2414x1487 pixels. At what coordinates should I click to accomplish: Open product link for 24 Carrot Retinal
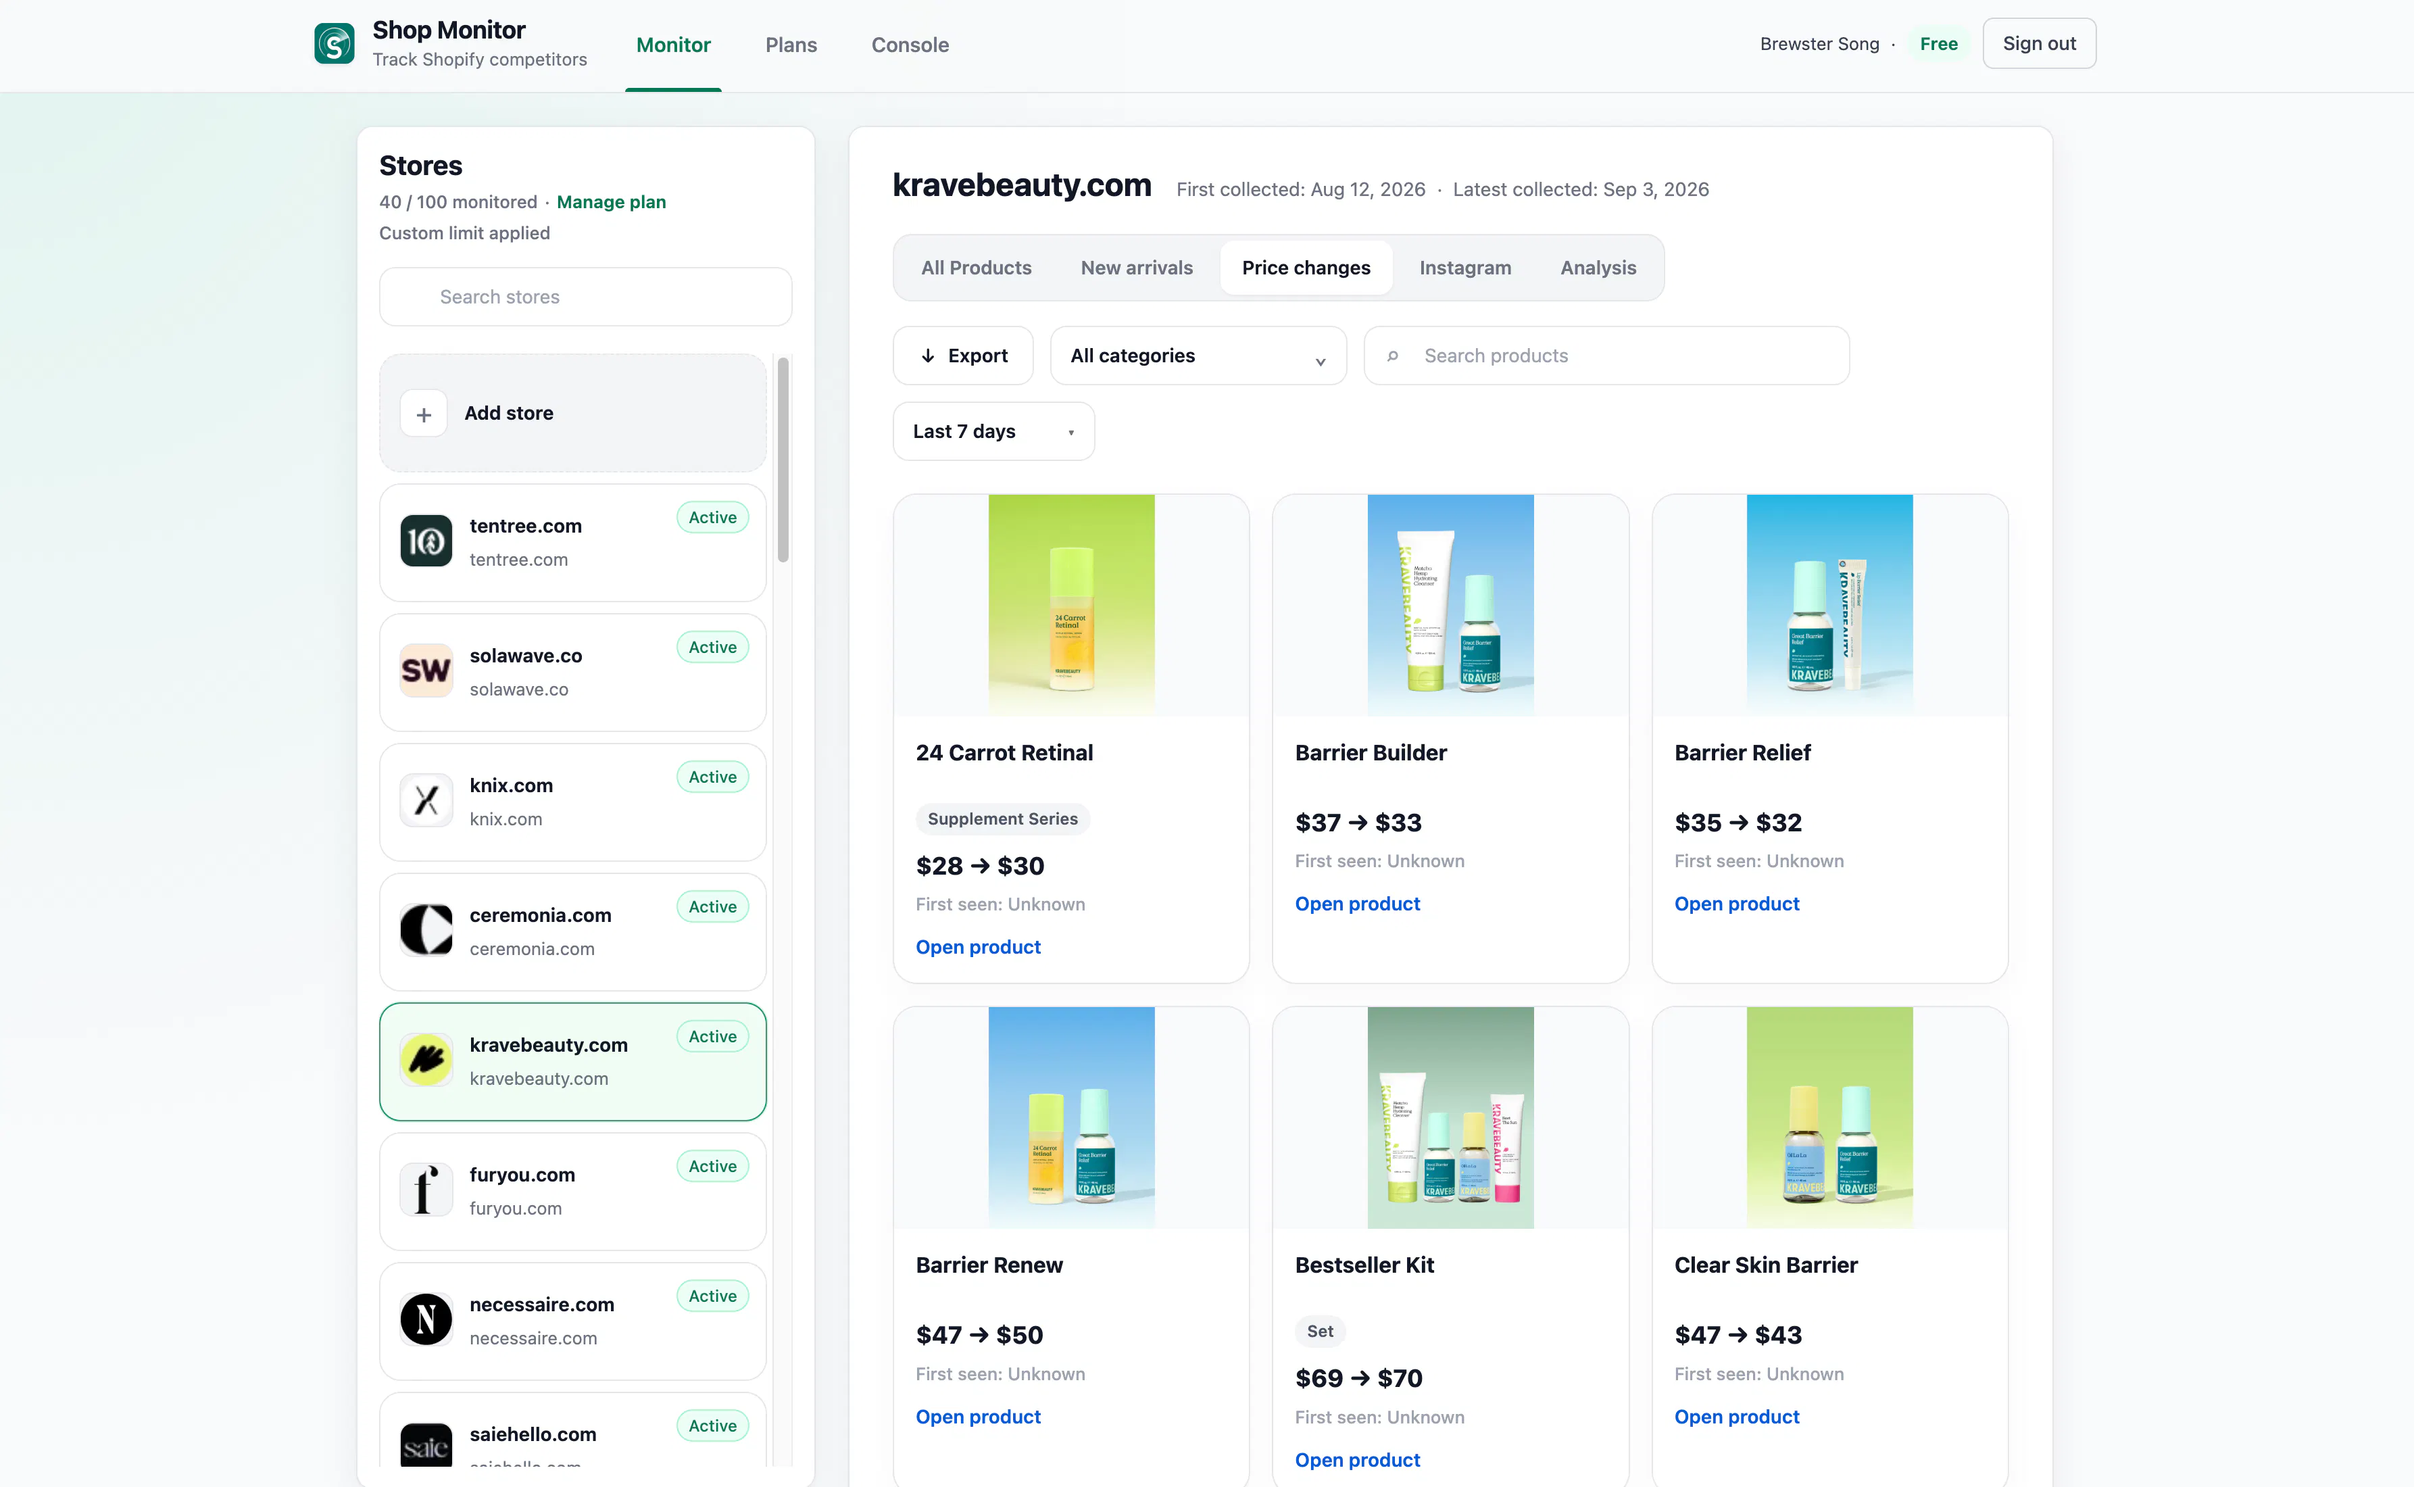(x=977, y=947)
